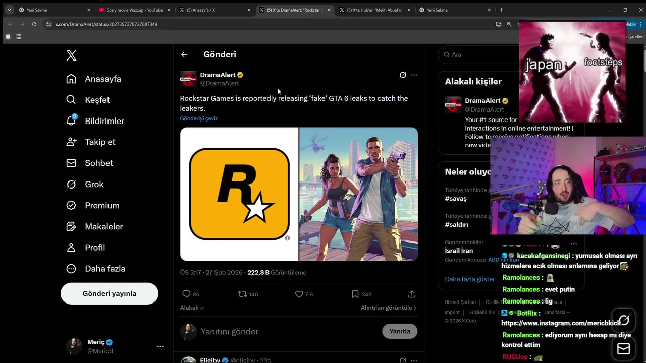Open Premium page
The width and height of the screenshot is (646, 363).
(93, 205)
